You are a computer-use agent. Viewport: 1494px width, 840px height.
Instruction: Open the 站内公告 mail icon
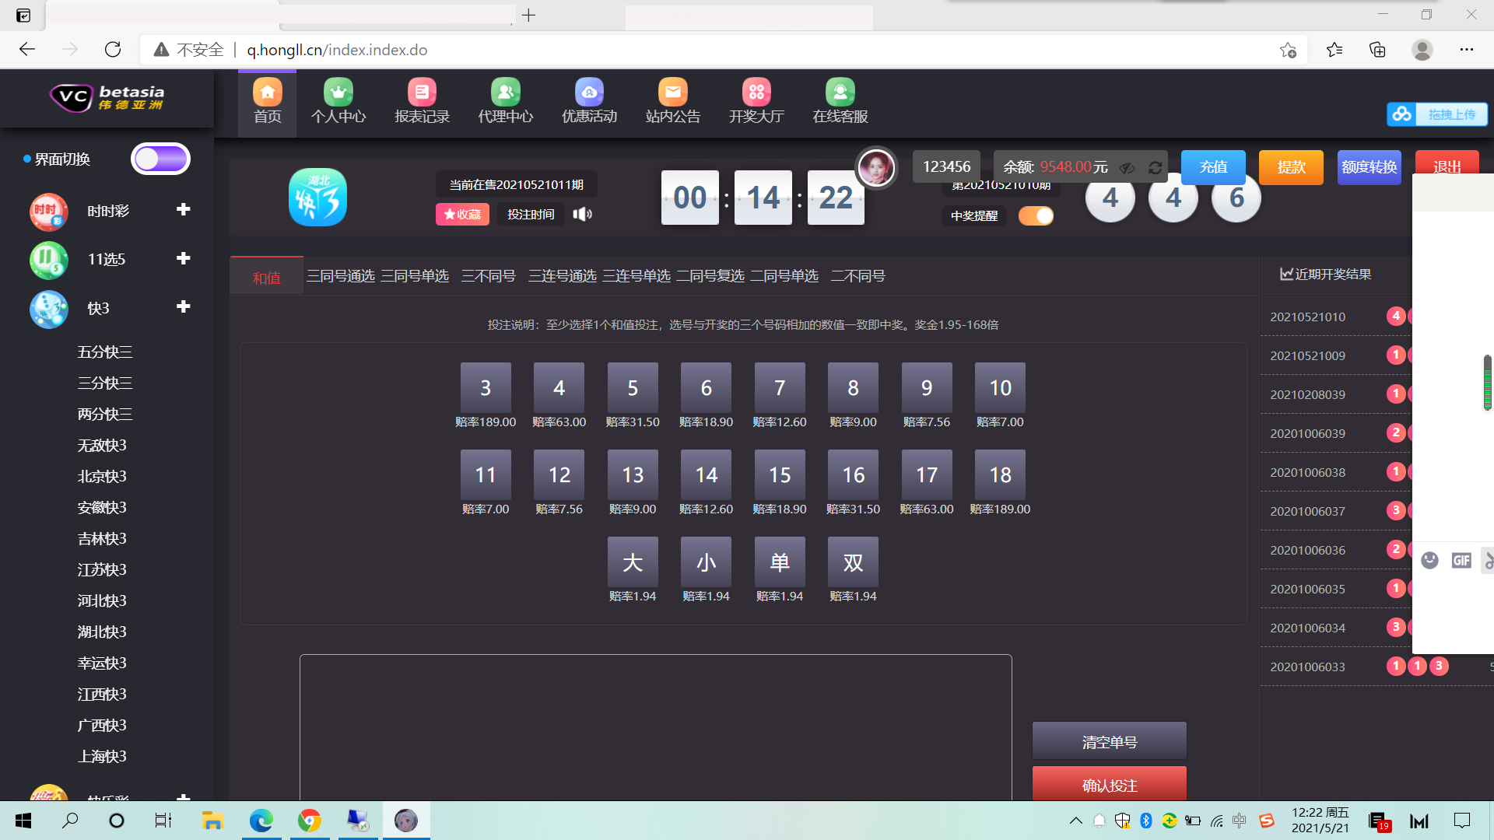[x=672, y=93]
